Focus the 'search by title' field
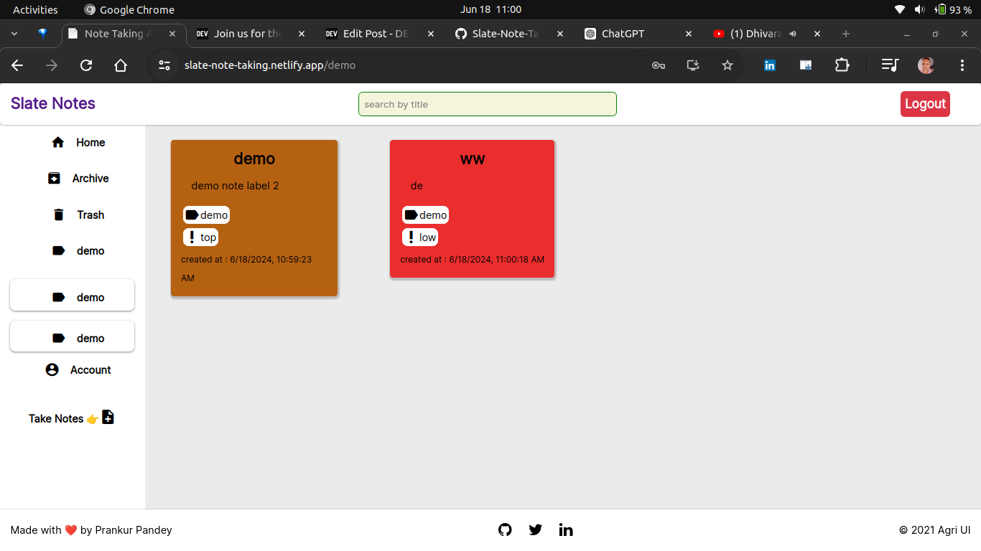 pos(488,104)
